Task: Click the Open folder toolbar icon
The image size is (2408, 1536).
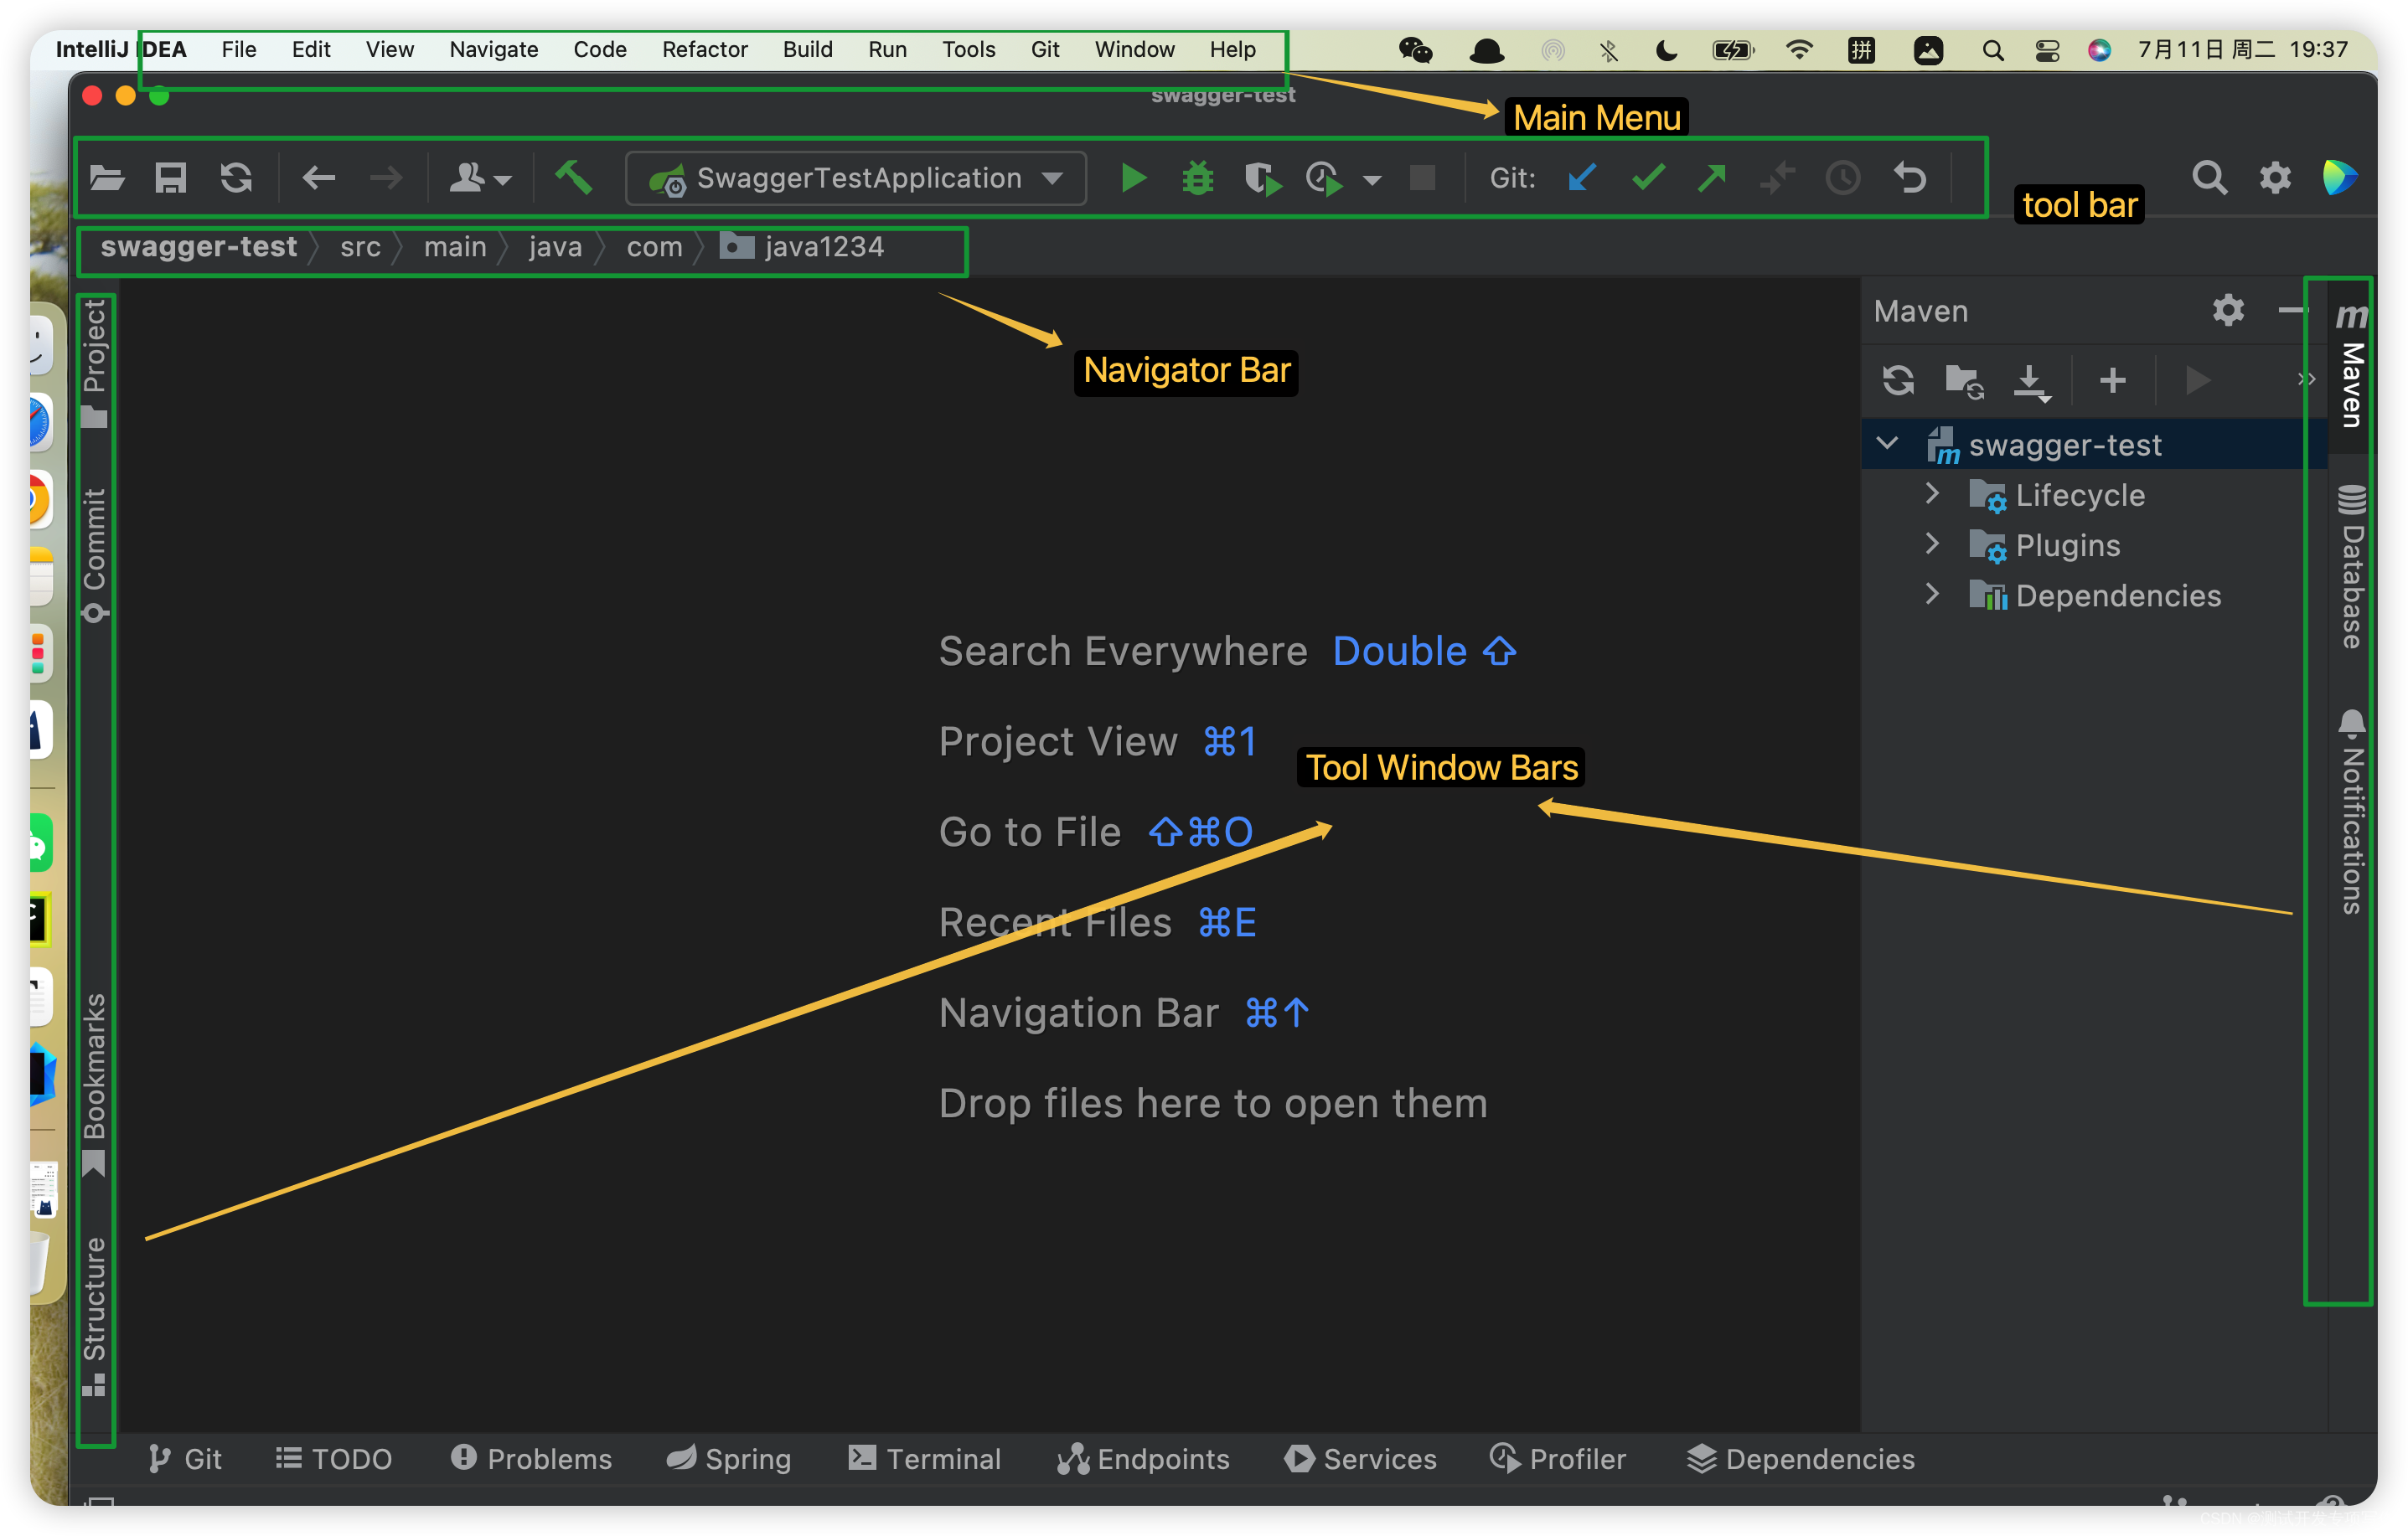Action: tap(107, 179)
